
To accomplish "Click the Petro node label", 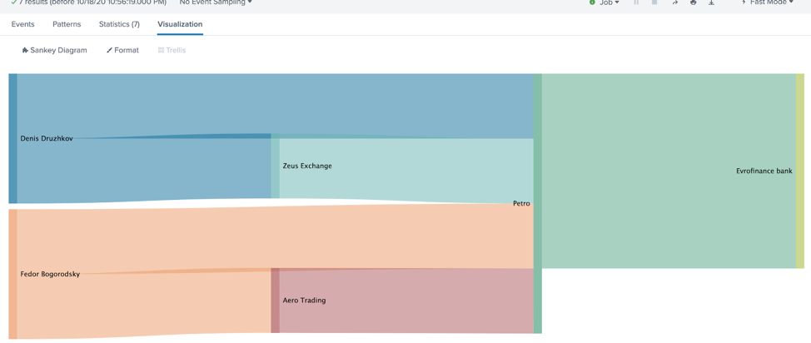I will coord(521,203).
